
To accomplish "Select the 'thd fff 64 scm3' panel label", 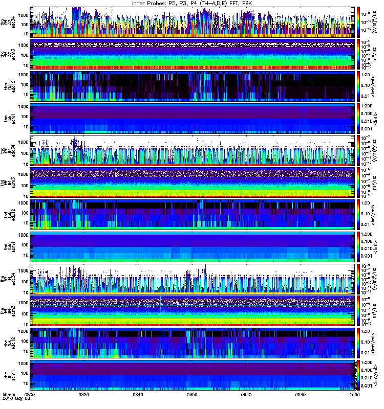I will point(8,183).
